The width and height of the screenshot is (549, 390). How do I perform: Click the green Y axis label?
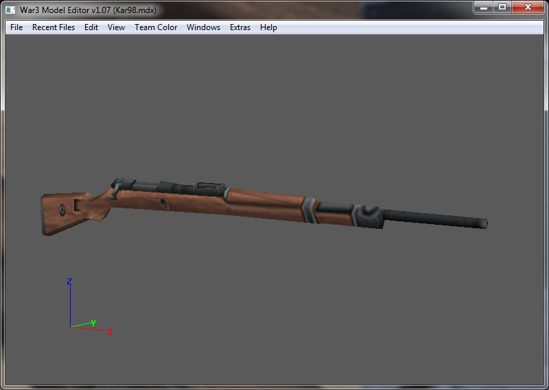93,323
